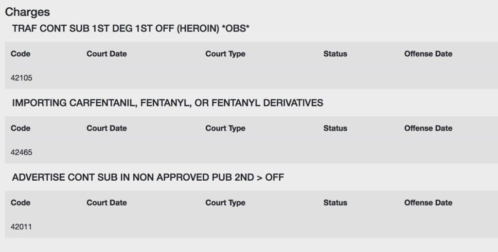Image resolution: width=498 pixels, height=252 pixels.
Task: Click the Charges section heading
Action: 27,12
